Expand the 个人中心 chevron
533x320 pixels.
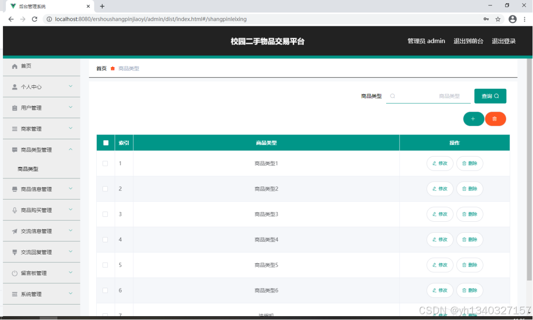[x=71, y=86]
